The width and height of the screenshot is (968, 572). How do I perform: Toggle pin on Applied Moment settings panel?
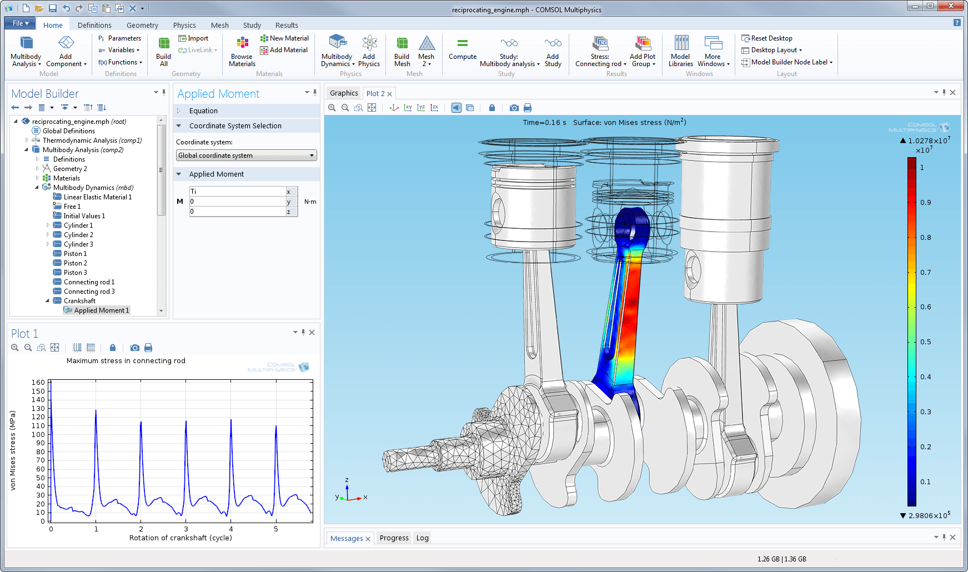click(x=315, y=92)
